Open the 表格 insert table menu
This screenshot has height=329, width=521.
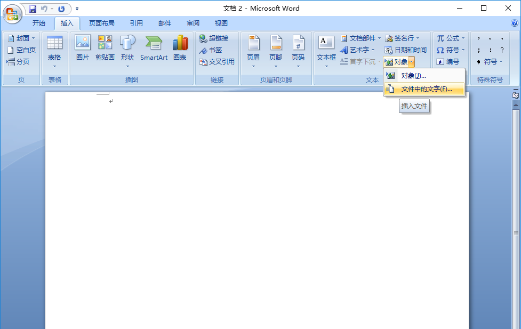coord(54,52)
